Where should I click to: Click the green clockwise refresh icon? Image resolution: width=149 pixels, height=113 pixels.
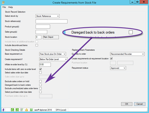tap(12, 110)
